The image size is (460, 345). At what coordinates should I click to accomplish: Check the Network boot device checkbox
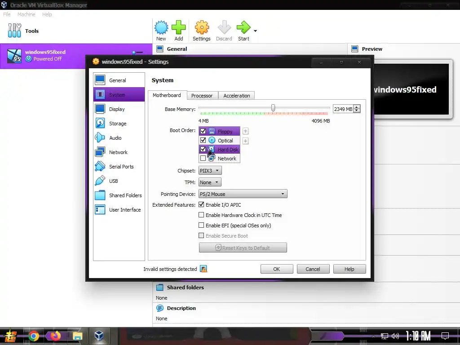click(203, 159)
